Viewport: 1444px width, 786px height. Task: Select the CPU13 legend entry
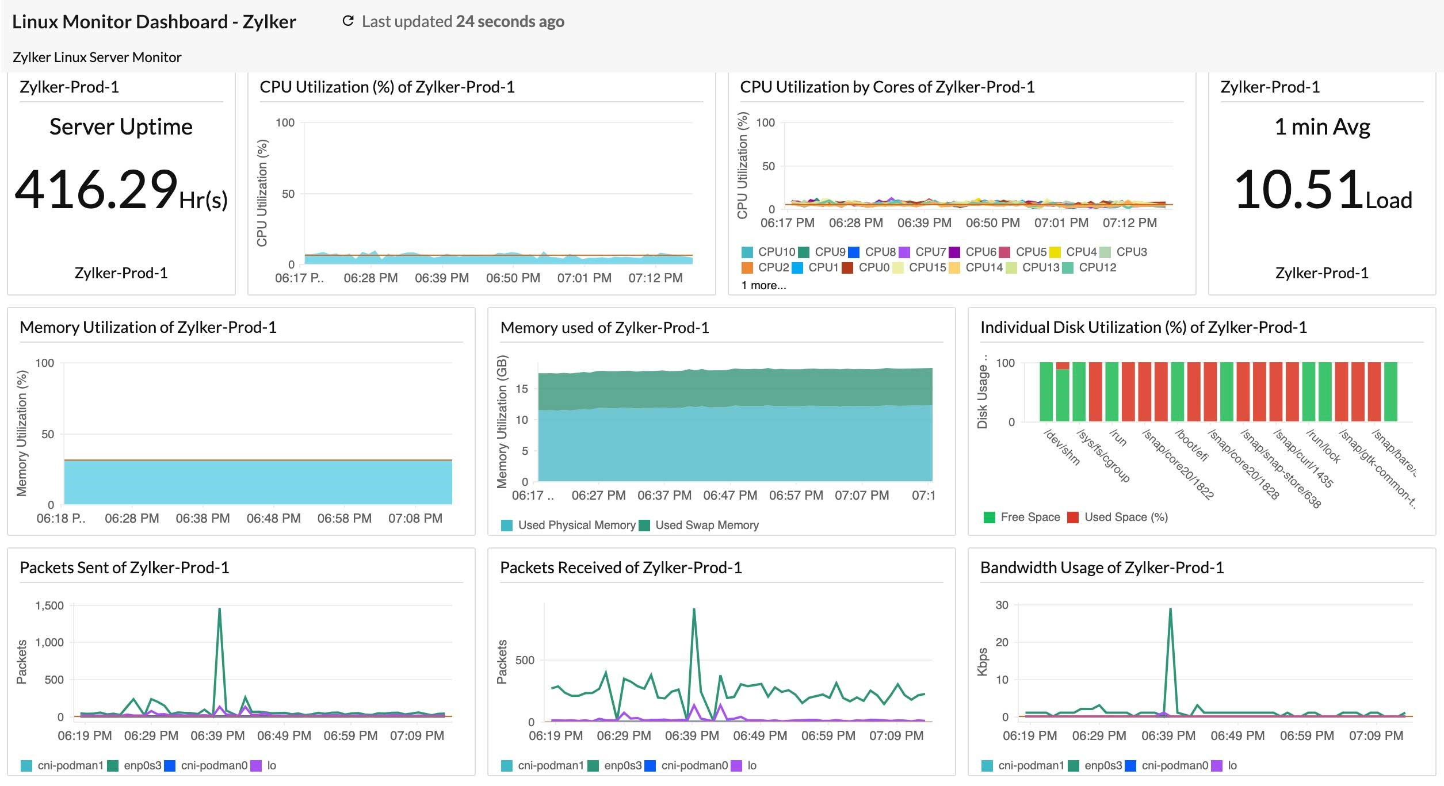[x=1033, y=267]
